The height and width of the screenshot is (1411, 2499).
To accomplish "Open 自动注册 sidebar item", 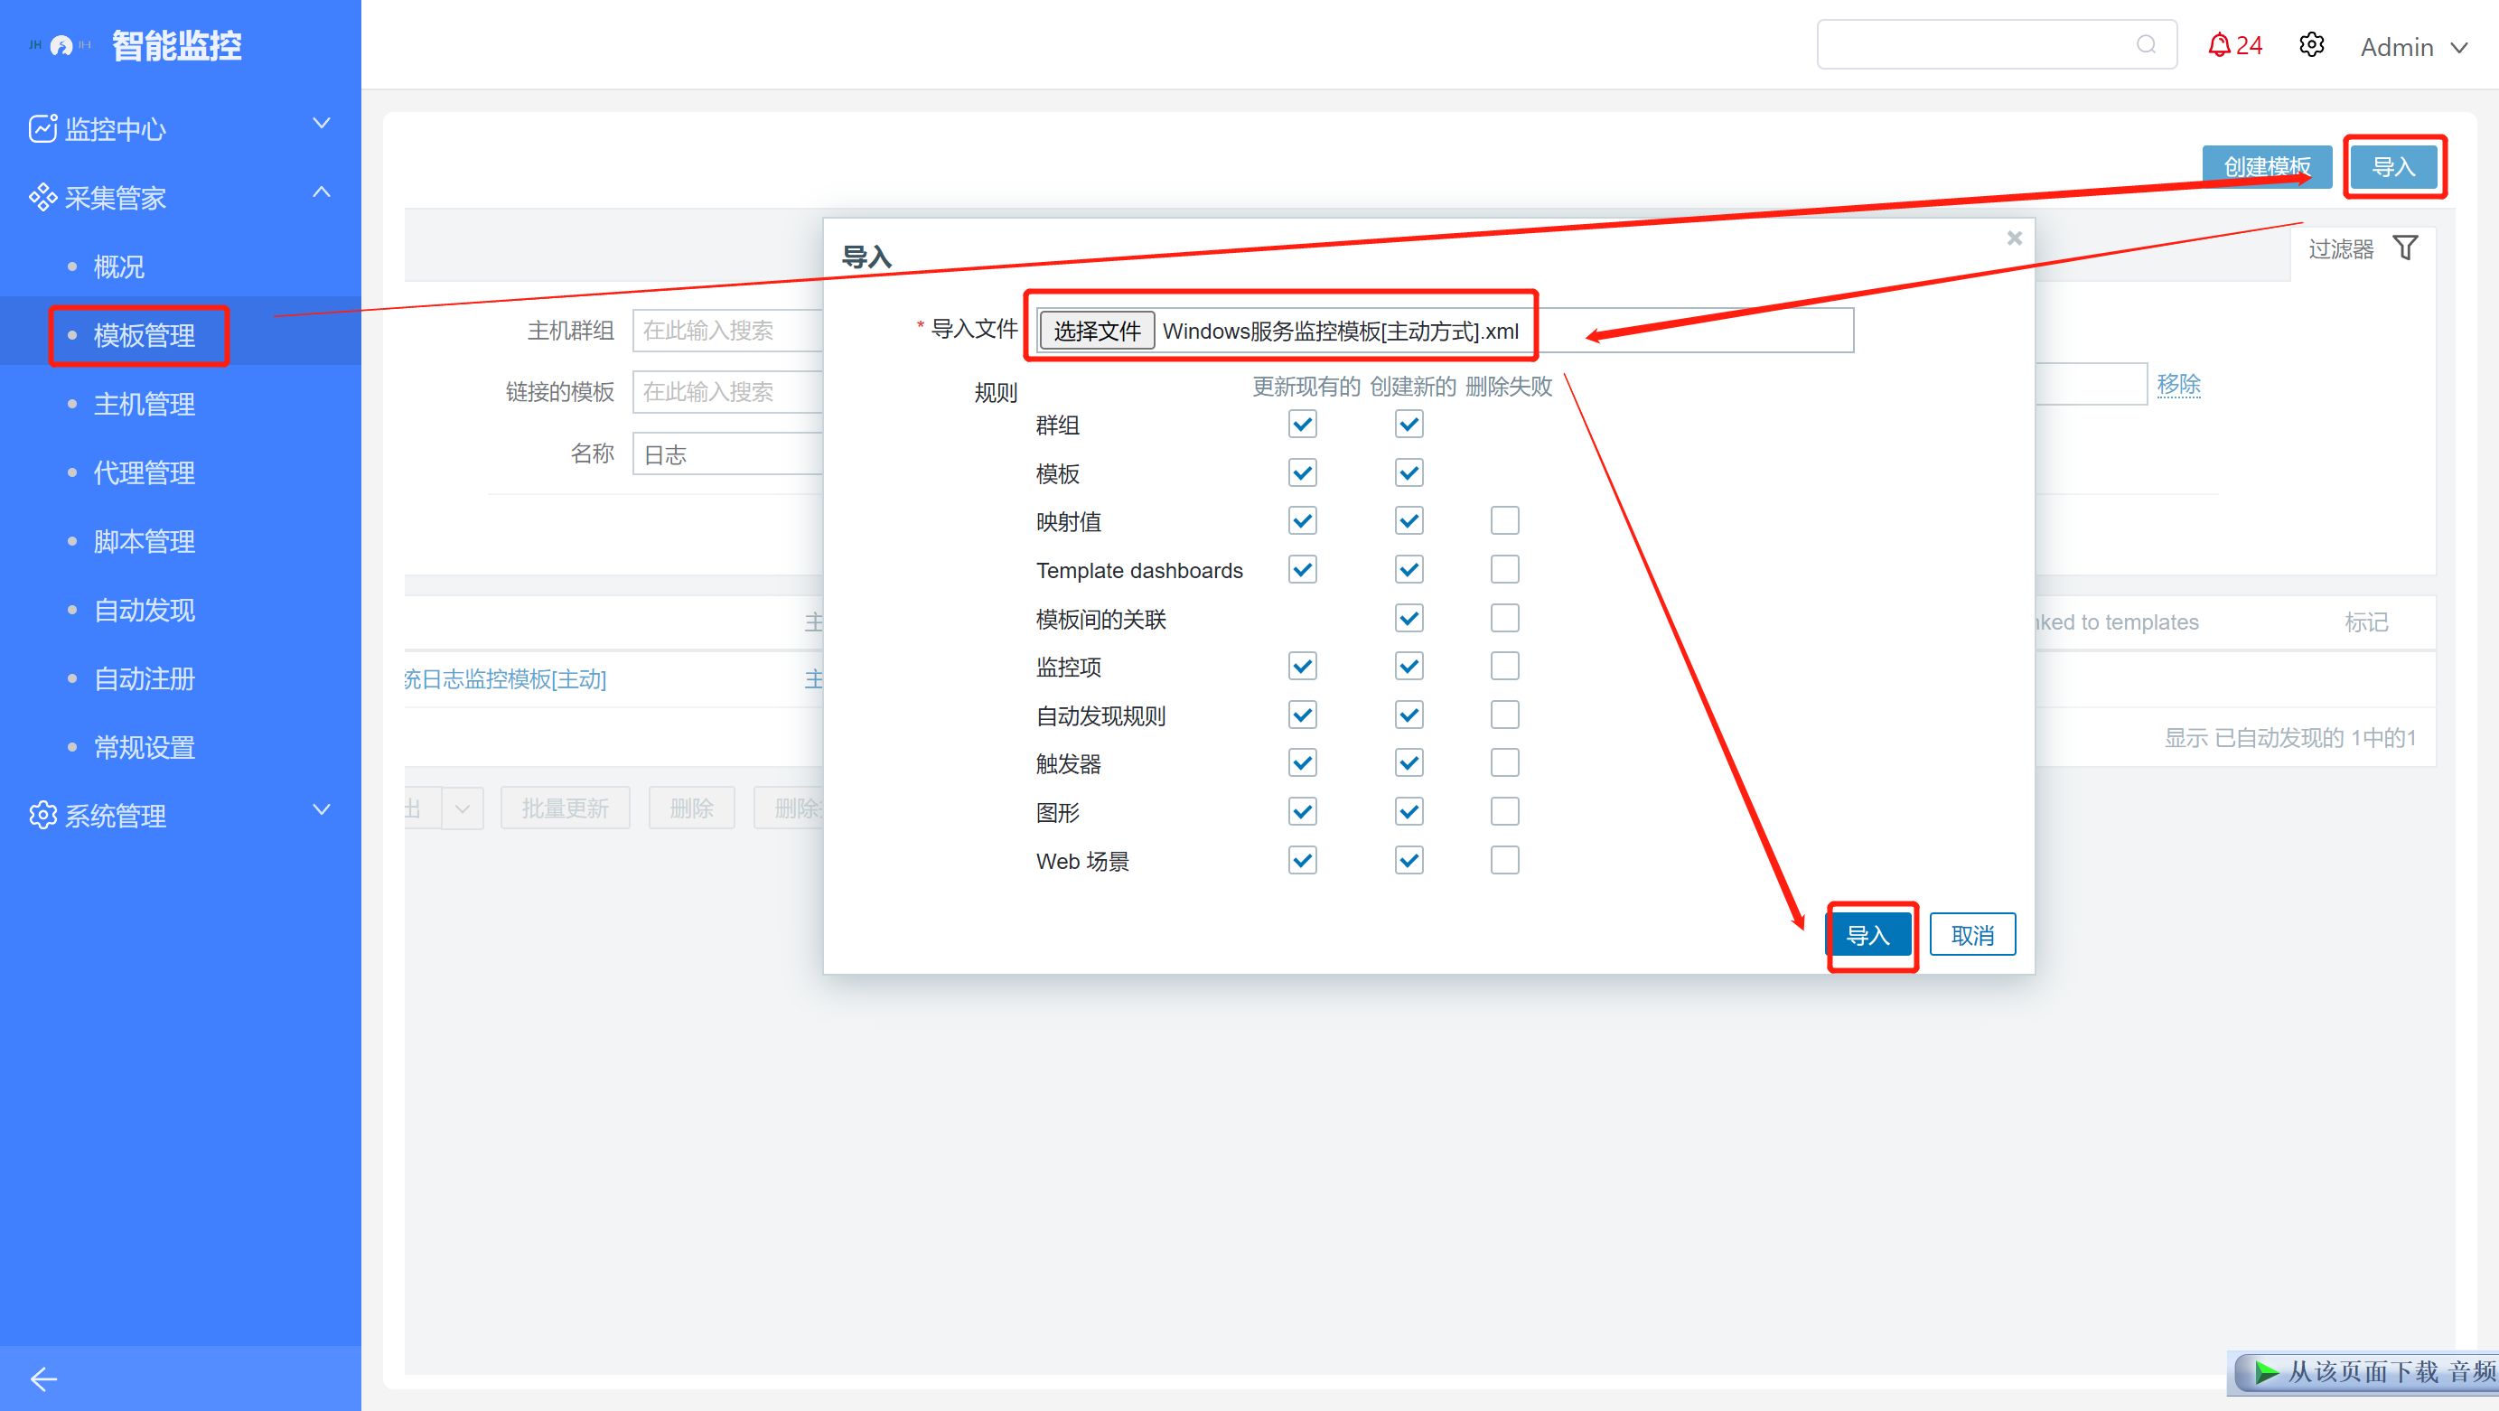I will coord(144,678).
